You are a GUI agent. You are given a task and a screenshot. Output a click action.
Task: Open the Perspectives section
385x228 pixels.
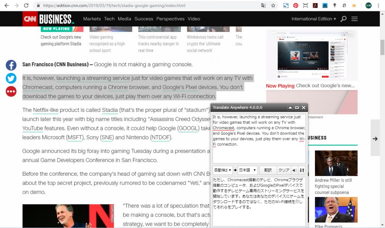pos(171,18)
